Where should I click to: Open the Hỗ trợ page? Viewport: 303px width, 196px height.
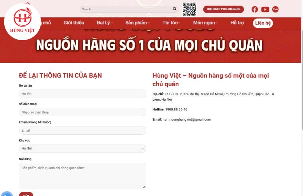click(237, 23)
